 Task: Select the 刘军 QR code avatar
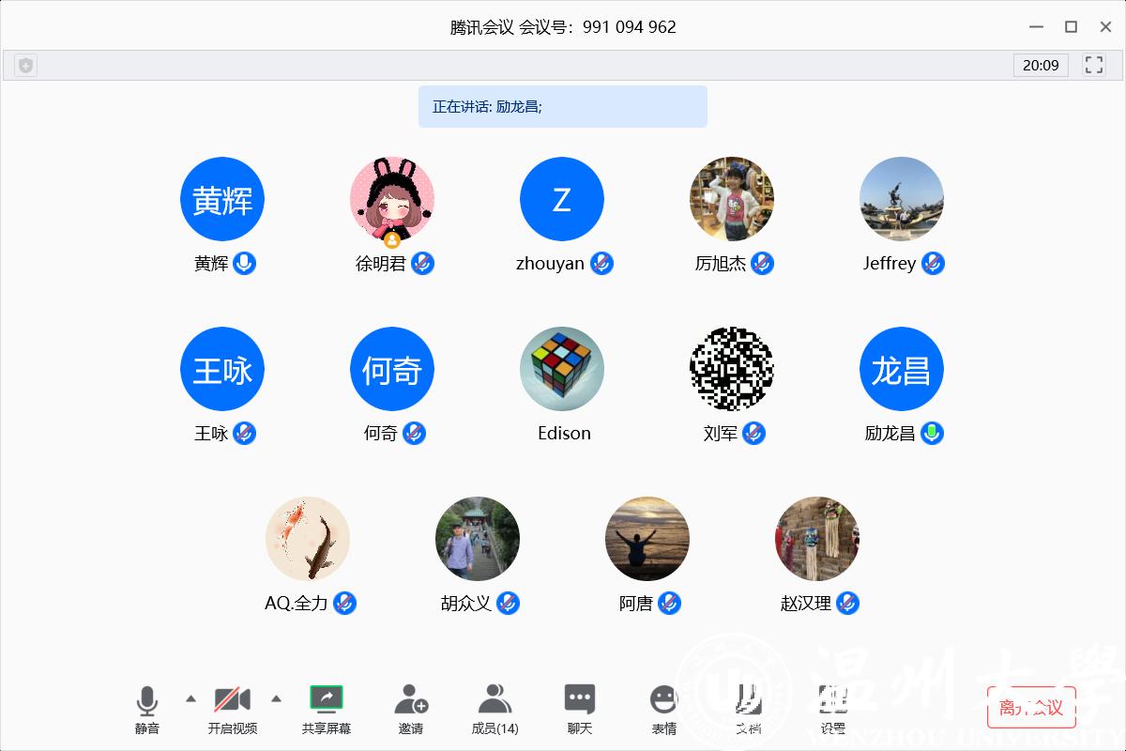732,370
